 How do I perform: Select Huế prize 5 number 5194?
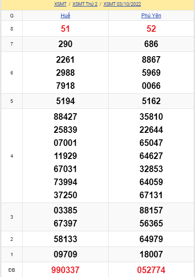65,101
